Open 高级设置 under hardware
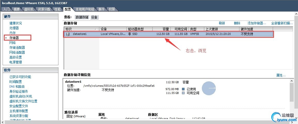298x124 pixels. pos(16,57)
